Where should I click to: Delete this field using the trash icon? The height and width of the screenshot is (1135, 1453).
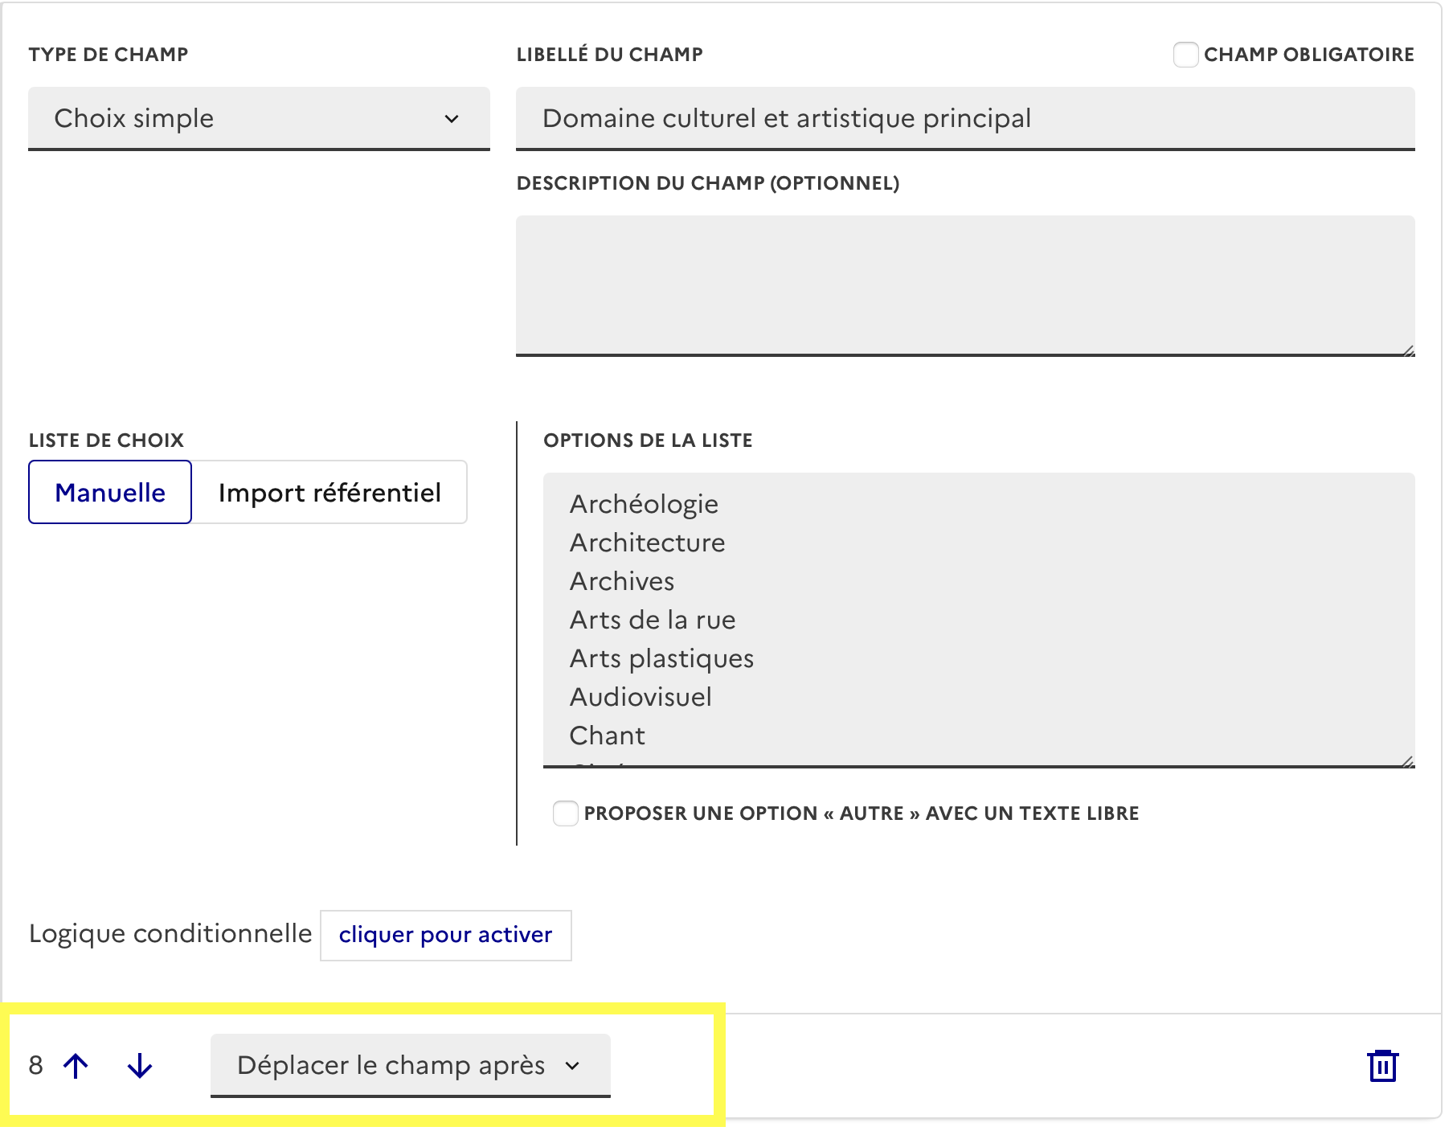pos(1382,1066)
